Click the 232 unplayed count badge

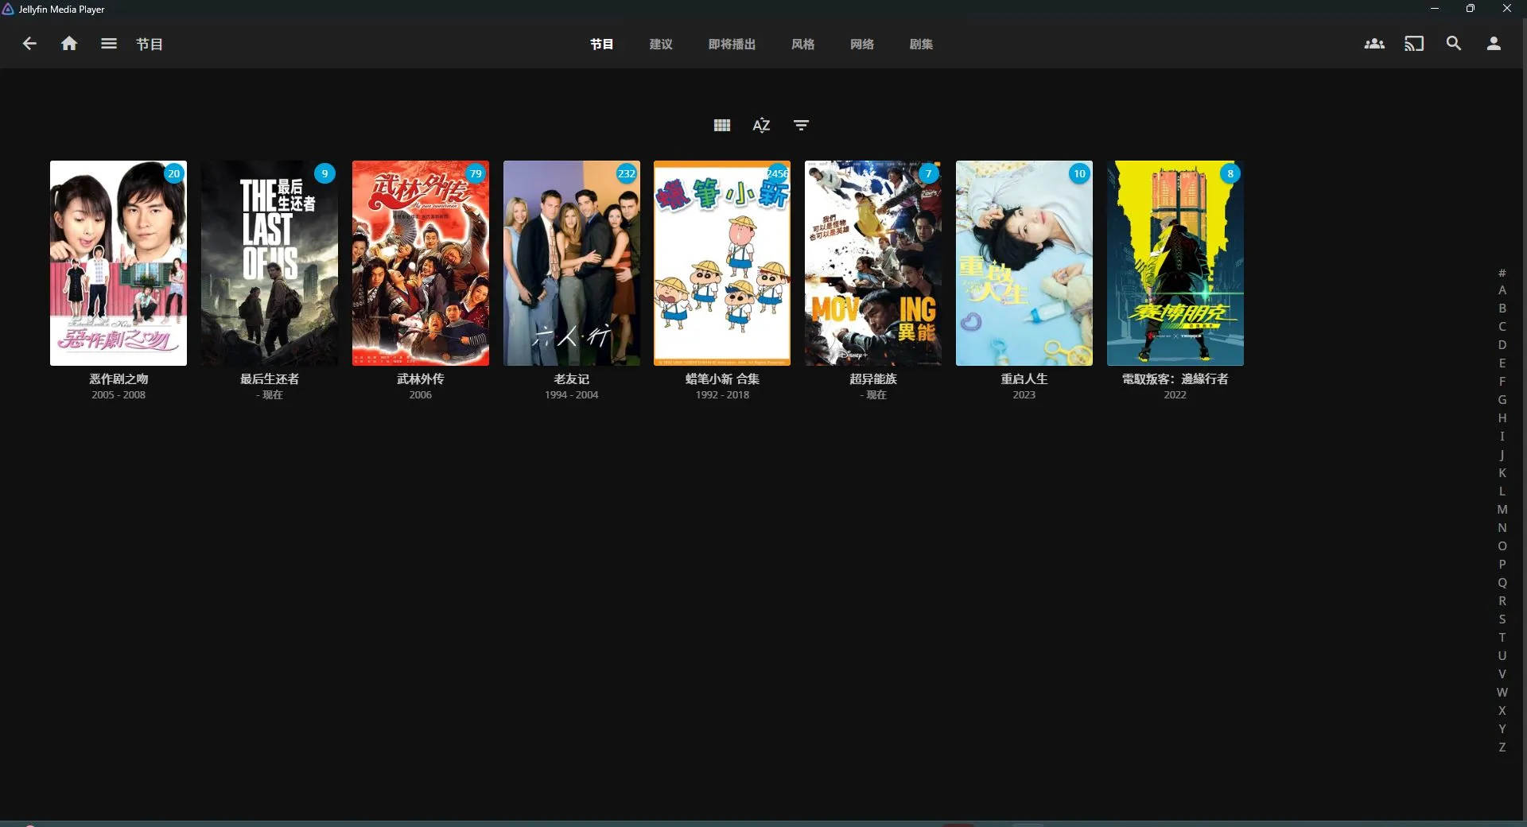tap(627, 173)
